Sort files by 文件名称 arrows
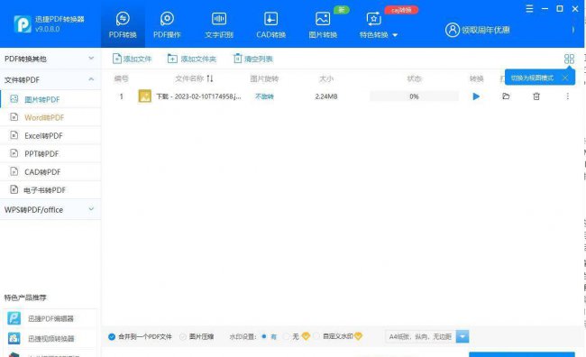Viewport: 586px width, 357px height. click(x=210, y=78)
